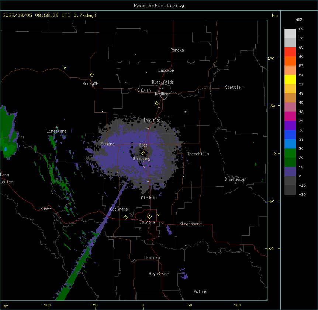Select the 36 dBZ blue color swatch
This screenshot has width=318, height=310.
point(290,134)
